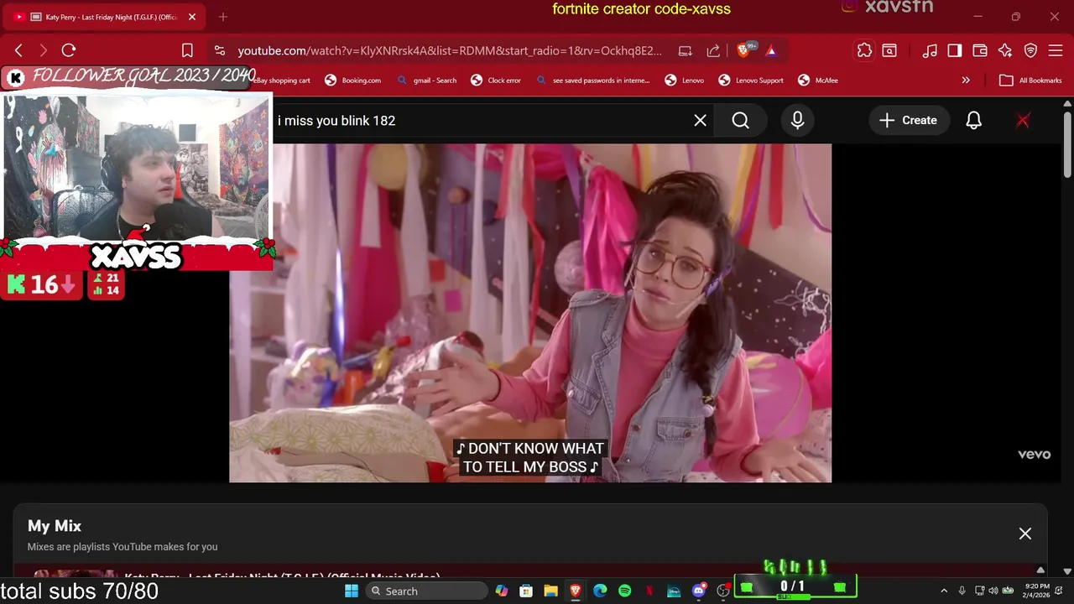Click the YouTube Create button
Viewport: 1074px width, 604px height.
click(908, 121)
